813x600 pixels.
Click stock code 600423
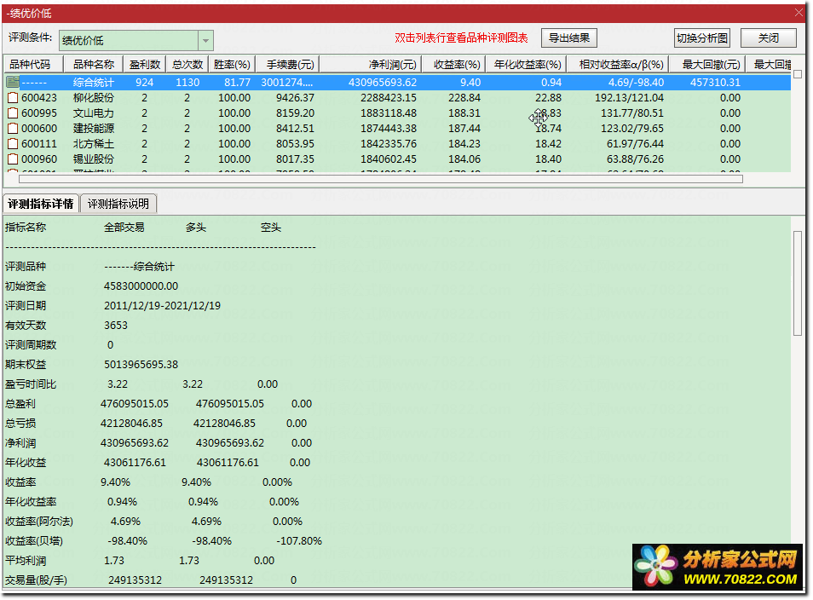coord(39,97)
